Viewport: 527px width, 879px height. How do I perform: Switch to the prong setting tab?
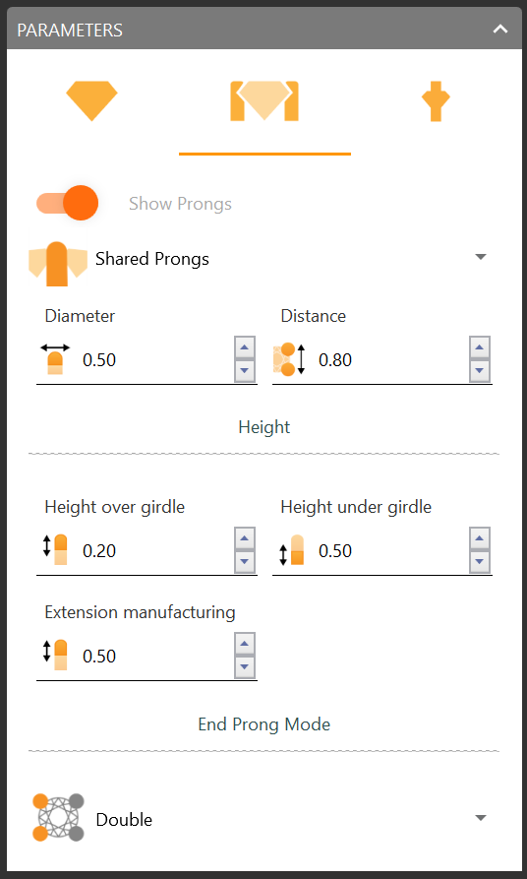click(264, 101)
